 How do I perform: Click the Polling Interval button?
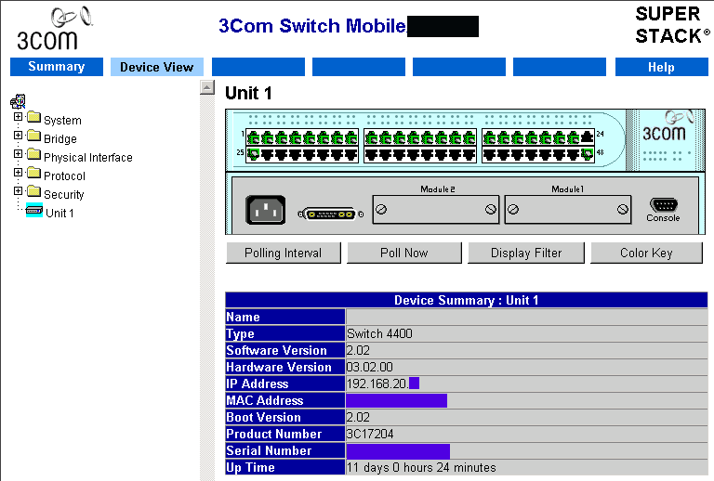(284, 253)
